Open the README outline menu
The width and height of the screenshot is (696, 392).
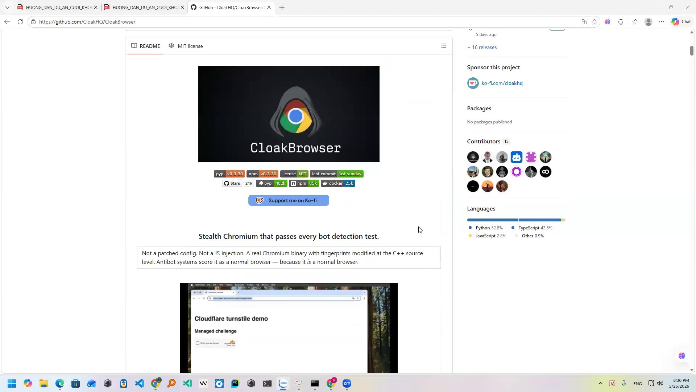pos(443,46)
